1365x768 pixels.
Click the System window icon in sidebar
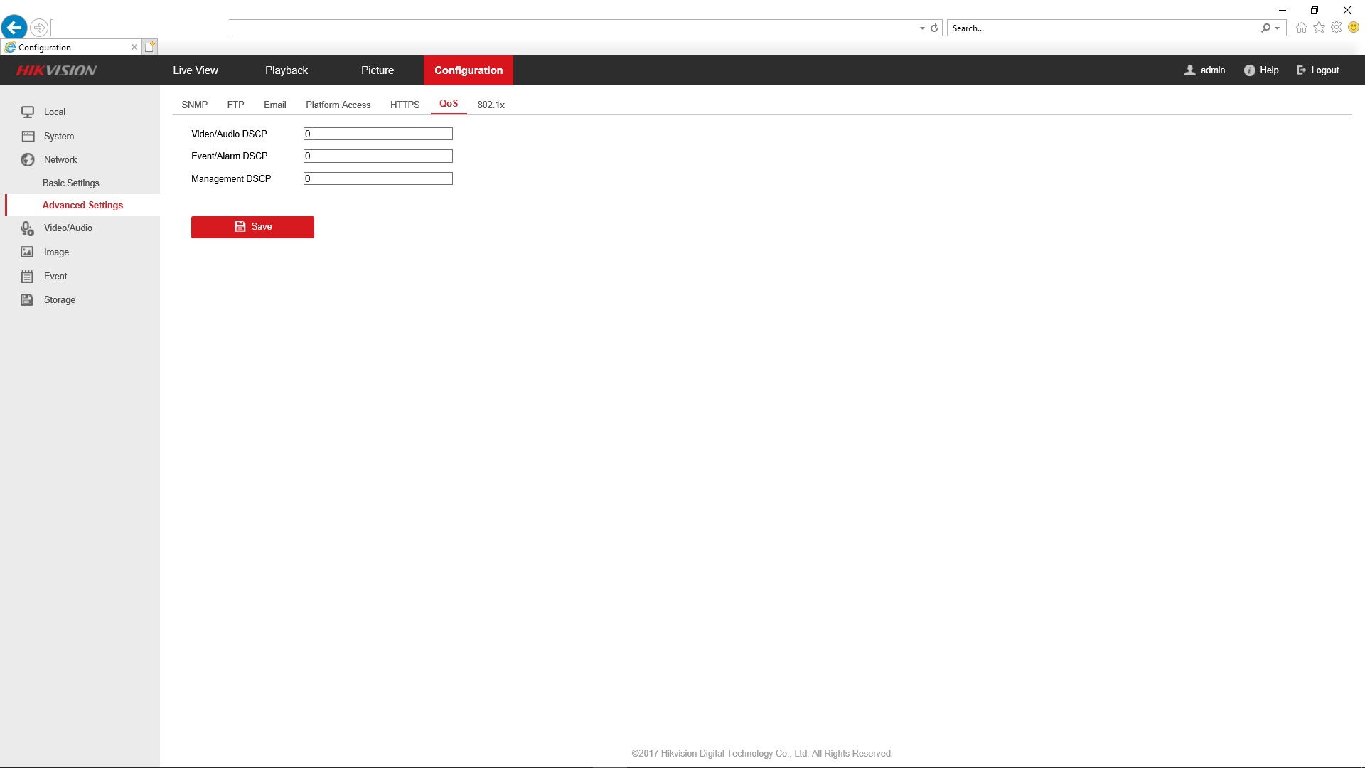click(x=28, y=136)
